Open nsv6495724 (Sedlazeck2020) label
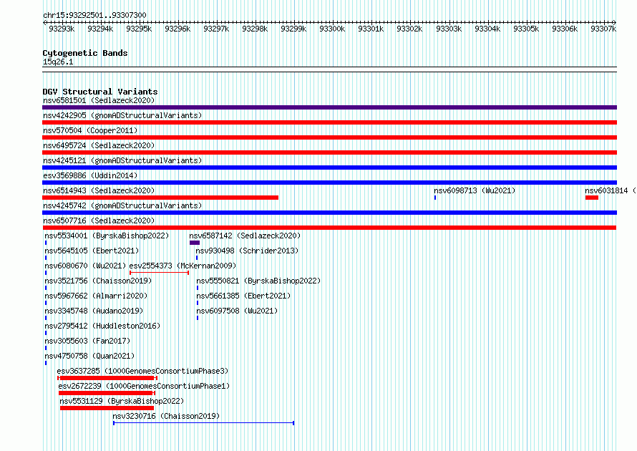 tap(99, 145)
